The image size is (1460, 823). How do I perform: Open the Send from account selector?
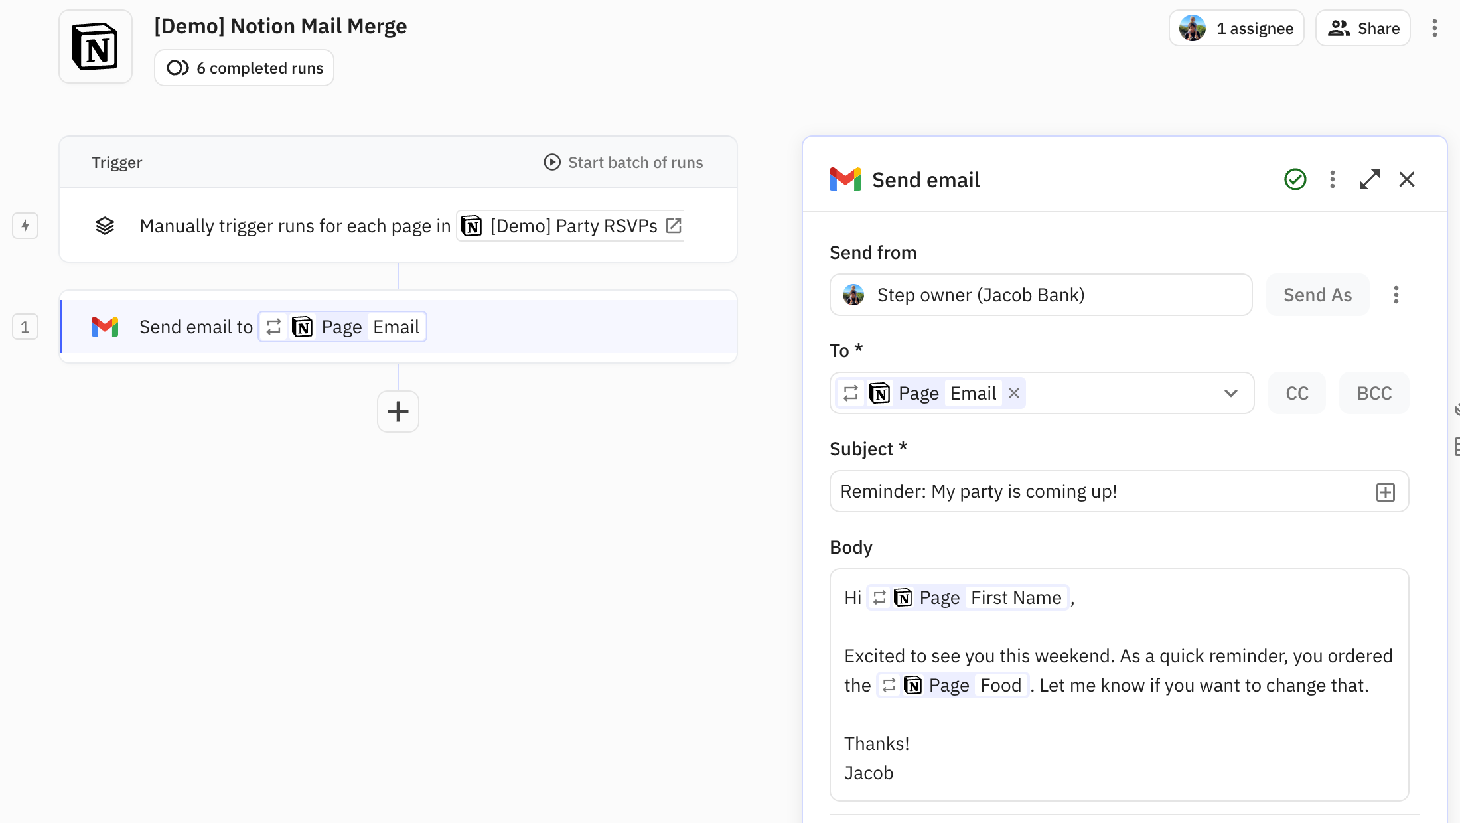click(x=1040, y=295)
